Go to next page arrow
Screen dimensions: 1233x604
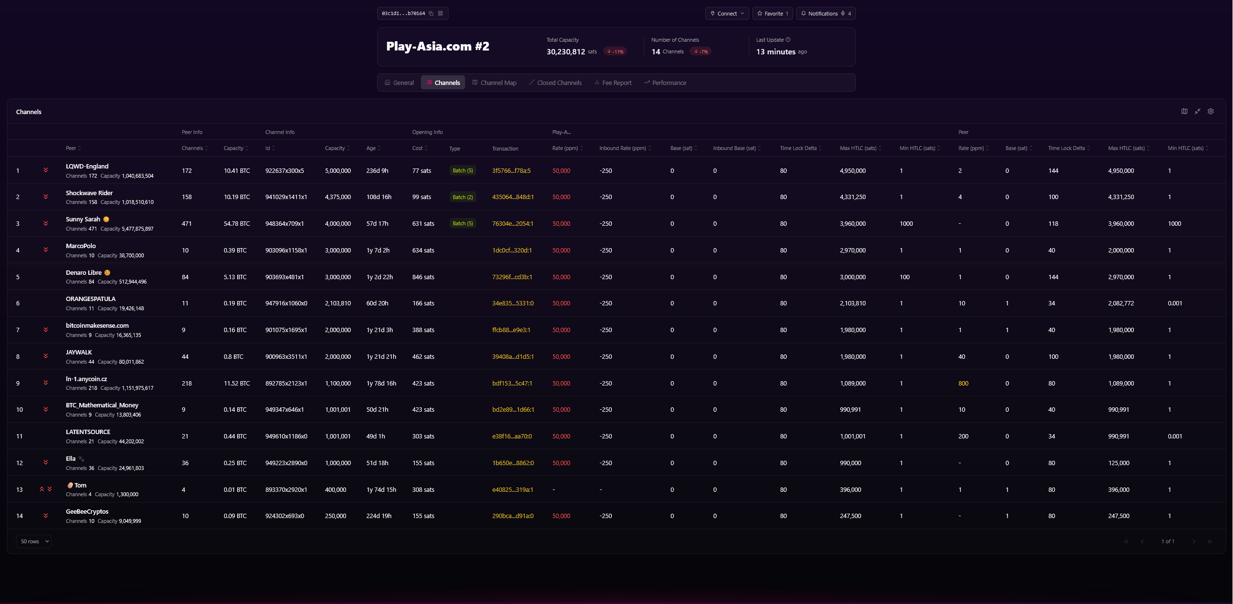point(1194,541)
